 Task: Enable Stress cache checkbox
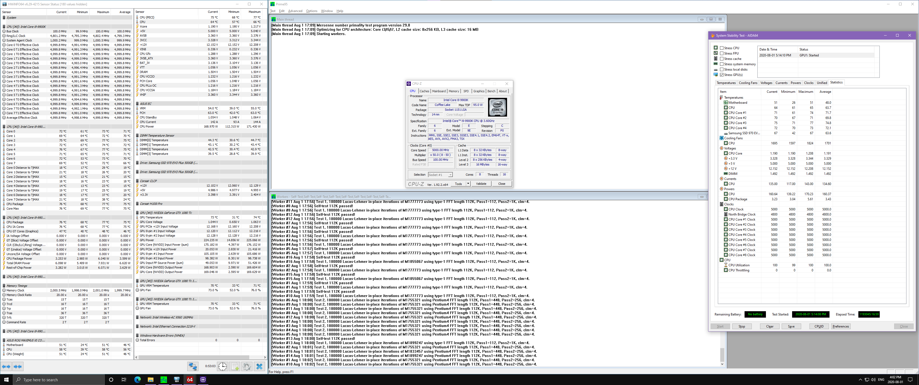click(x=722, y=59)
